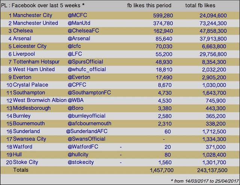Image resolution: width=240 pixels, height=185 pixels.
Task: Click the Manchester City team name
Action: [x=33, y=15]
